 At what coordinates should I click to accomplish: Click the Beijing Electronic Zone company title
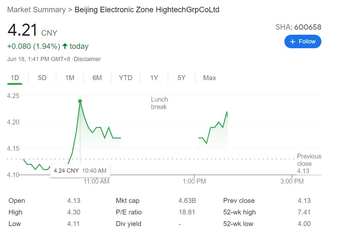click(x=147, y=10)
